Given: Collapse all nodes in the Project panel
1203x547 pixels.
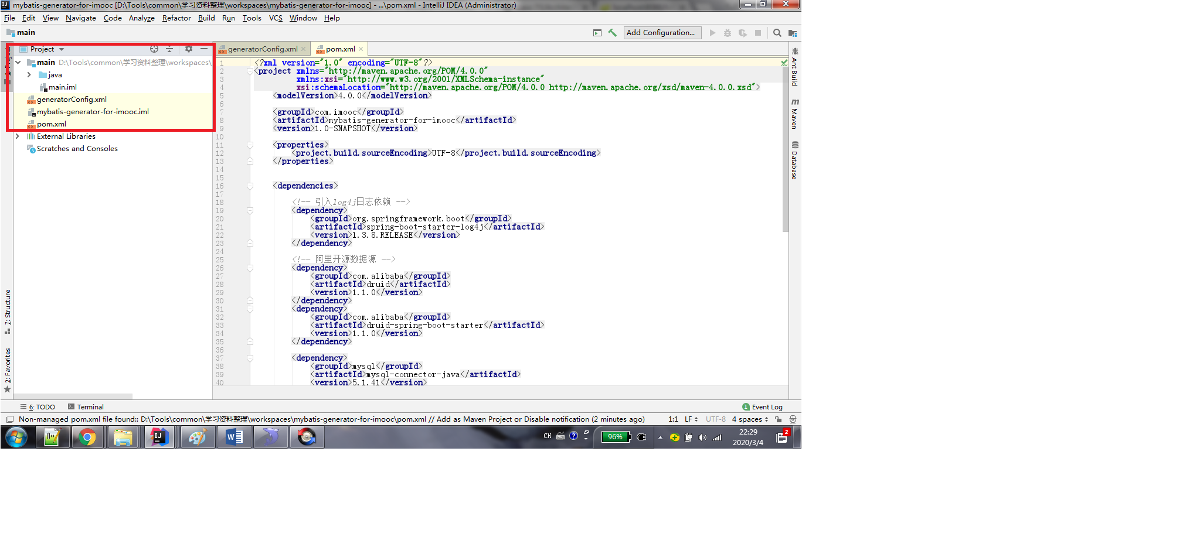Looking at the screenshot, I should click(169, 49).
